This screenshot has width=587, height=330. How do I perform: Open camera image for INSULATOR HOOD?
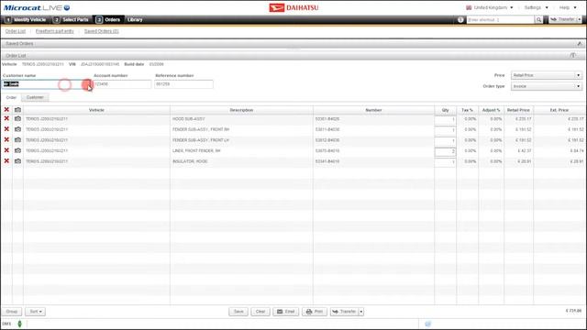(17, 161)
